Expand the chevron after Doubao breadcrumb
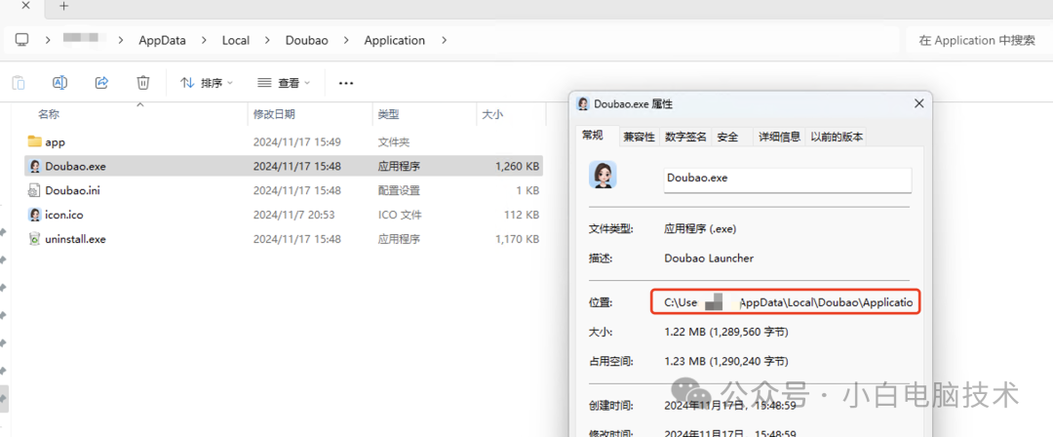 click(346, 40)
